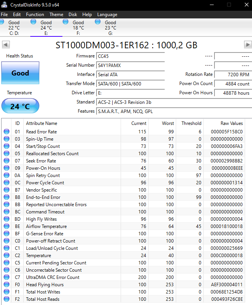Image resolution: width=252 pixels, height=305 pixels.
Task: Click the CrystalDiskInfo title bar icon
Action: pos(4,5)
